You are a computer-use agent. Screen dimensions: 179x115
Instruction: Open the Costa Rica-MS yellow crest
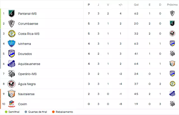coord(12,33)
